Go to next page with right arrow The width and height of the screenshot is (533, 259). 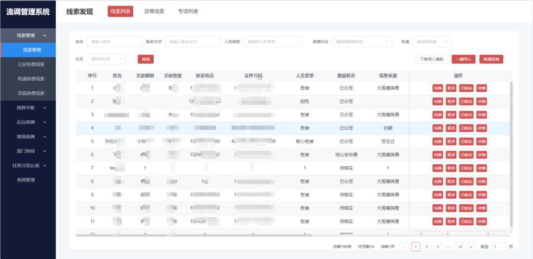click(471, 247)
